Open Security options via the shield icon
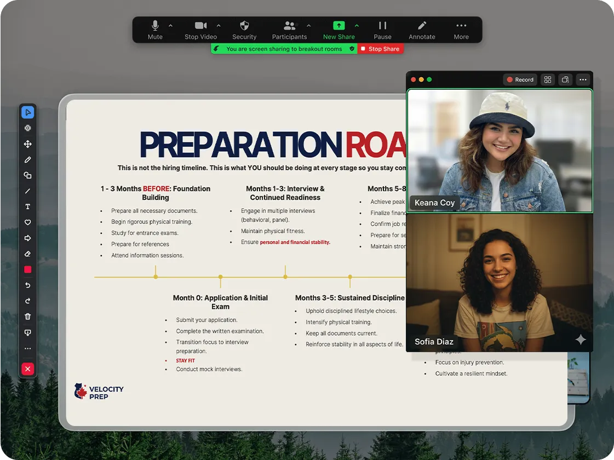This screenshot has width=614, height=460. pos(244,26)
